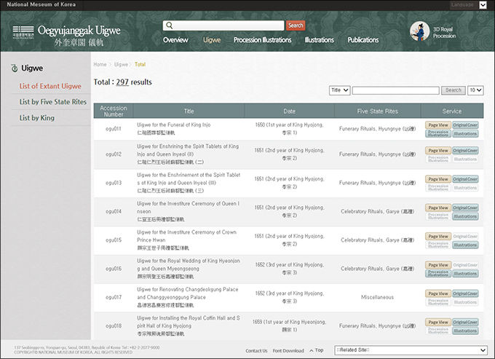Open the Publications menu
This screenshot has height=359, width=495.
[363, 40]
